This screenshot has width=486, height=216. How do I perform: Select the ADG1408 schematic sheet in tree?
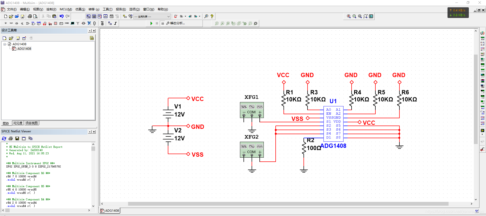pos(24,49)
